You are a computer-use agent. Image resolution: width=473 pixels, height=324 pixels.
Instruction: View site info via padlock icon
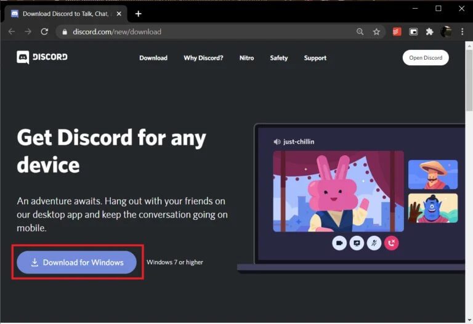(65, 31)
